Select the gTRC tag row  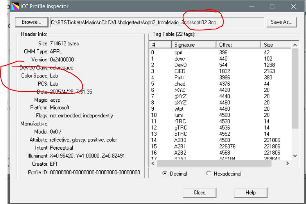(220, 128)
